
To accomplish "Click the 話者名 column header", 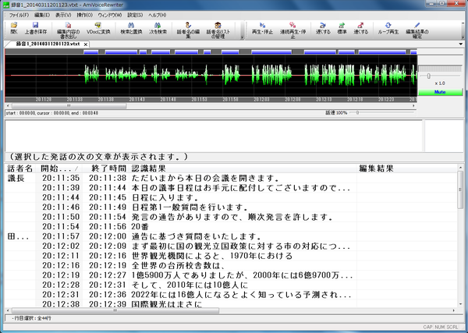I will (x=19, y=168).
